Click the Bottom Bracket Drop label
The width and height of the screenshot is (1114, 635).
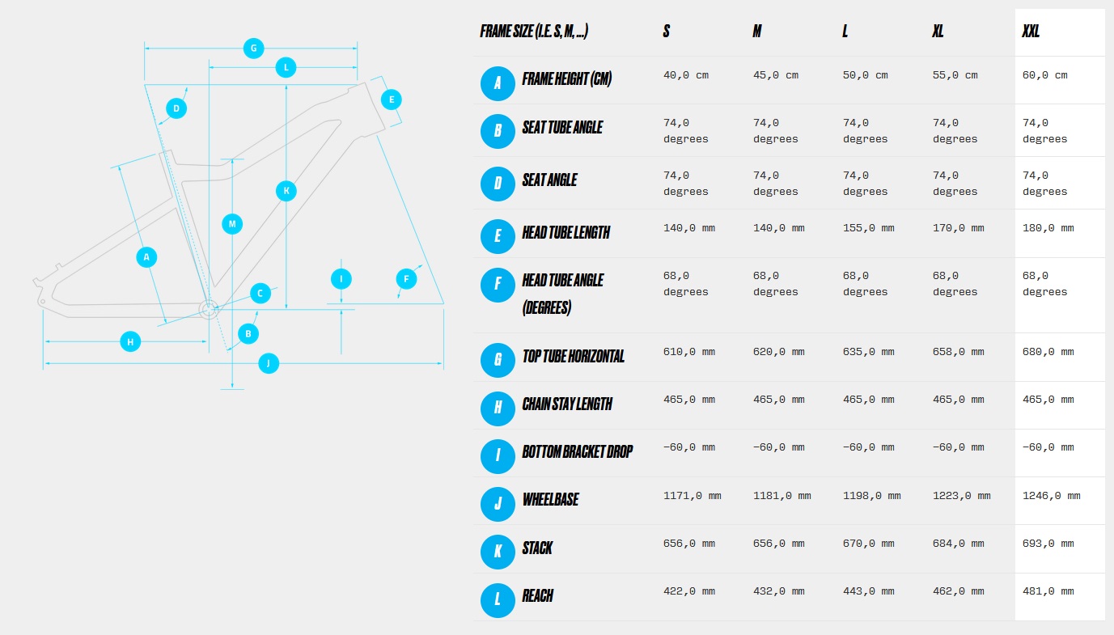point(577,452)
